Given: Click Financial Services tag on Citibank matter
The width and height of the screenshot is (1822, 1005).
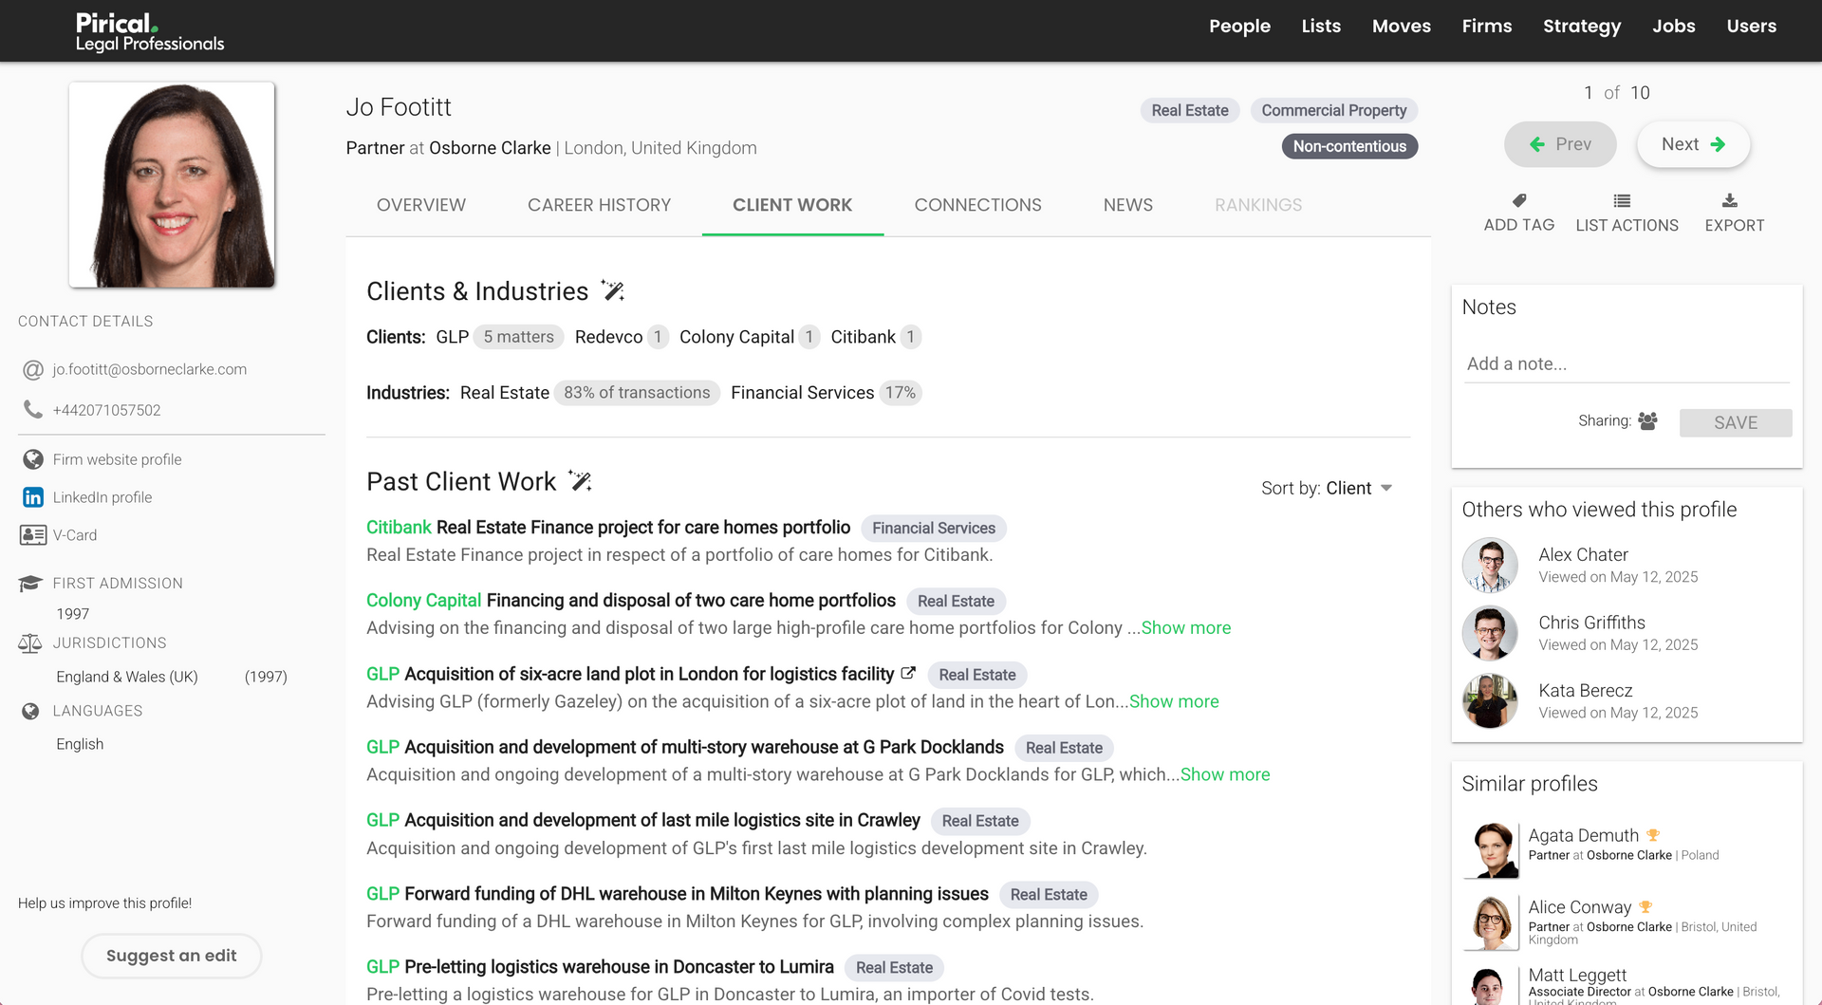Looking at the screenshot, I should pos(934,528).
